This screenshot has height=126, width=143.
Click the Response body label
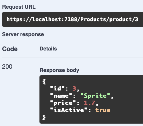click(59, 70)
